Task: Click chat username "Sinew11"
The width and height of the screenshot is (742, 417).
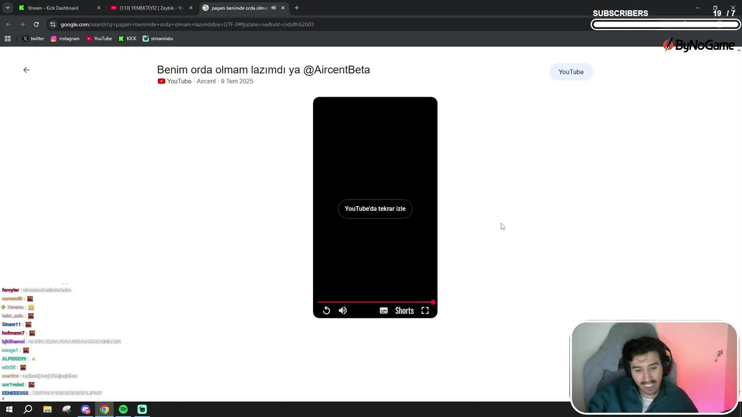Action: [11, 324]
